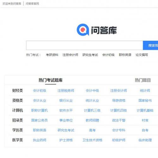Image resolution: width=158 pixels, height=158 pixels.
Task: Open 政法干警 question bank
Action: [119, 120]
